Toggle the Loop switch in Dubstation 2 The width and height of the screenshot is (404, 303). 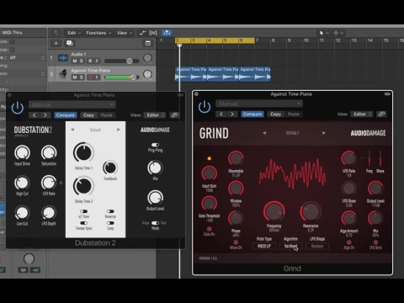[x=110, y=223]
